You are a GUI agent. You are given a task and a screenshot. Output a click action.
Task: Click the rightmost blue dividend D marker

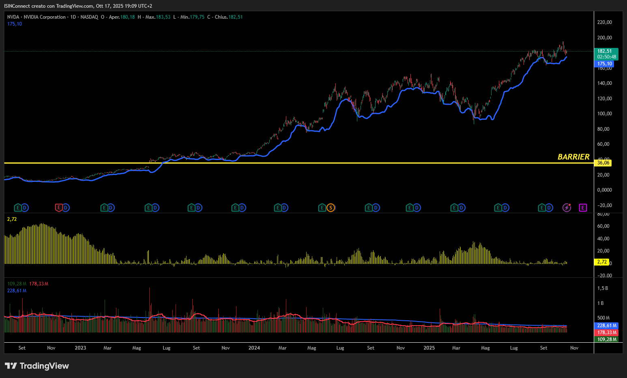click(x=549, y=208)
